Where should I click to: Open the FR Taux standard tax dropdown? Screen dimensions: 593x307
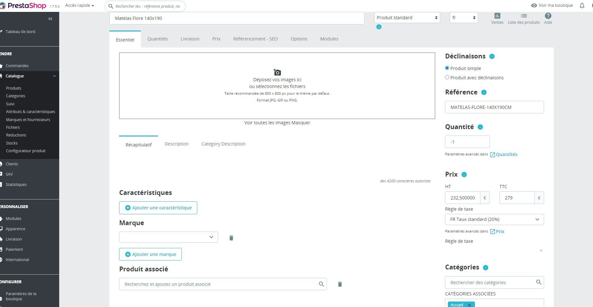494,219
